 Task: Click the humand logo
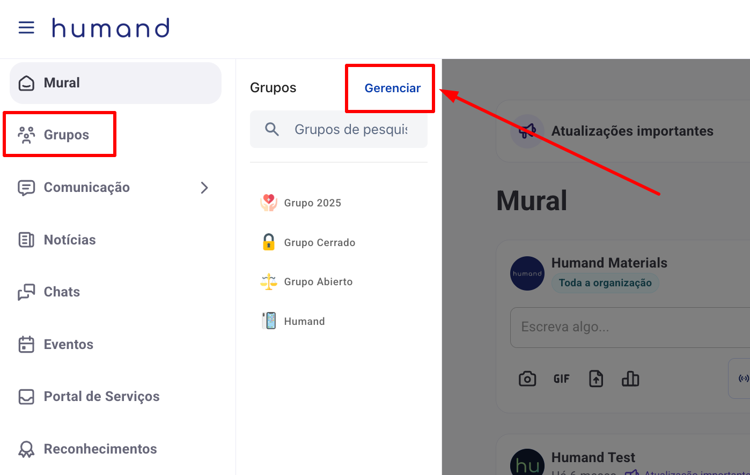[111, 28]
